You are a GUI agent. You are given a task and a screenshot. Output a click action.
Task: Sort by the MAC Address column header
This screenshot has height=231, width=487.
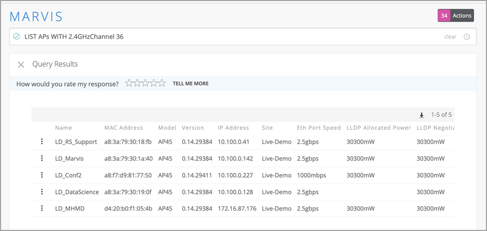[x=123, y=128]
